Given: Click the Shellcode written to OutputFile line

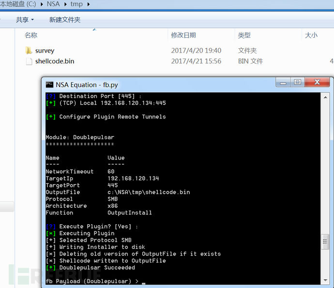Looking at the screenshot, I should 106,260.
